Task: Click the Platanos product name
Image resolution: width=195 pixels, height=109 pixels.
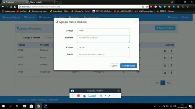Action: (44, 50)
